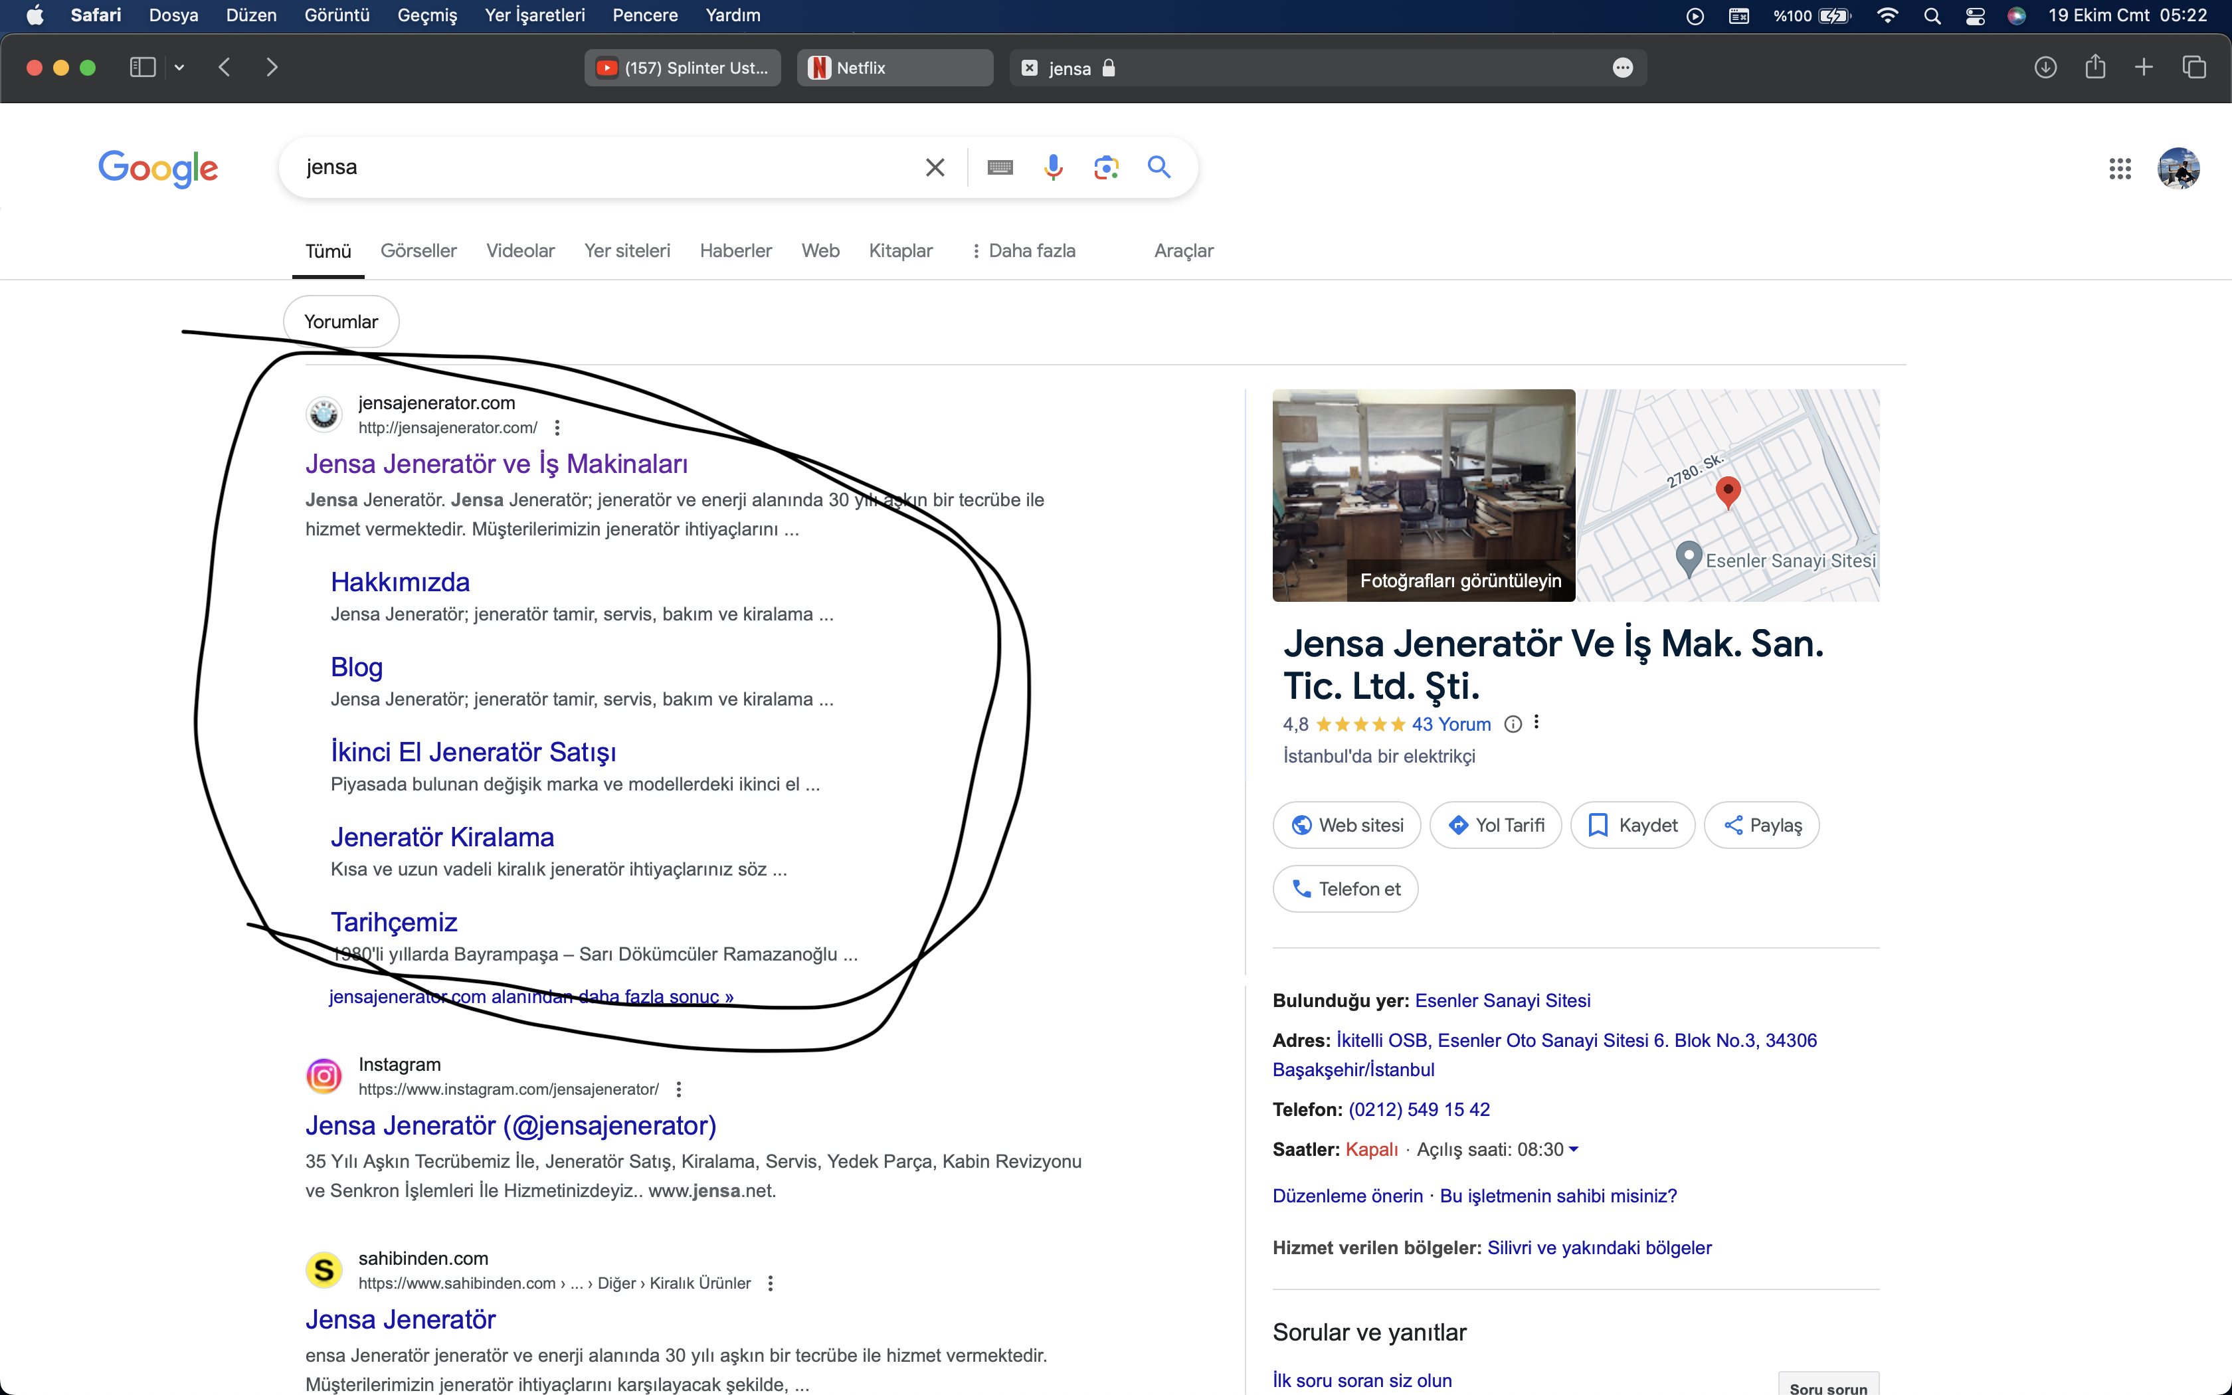Screen dimensions: 2232x1395
Task: Open the on-screen keyboard input tool
Action: coord(1000,167)
